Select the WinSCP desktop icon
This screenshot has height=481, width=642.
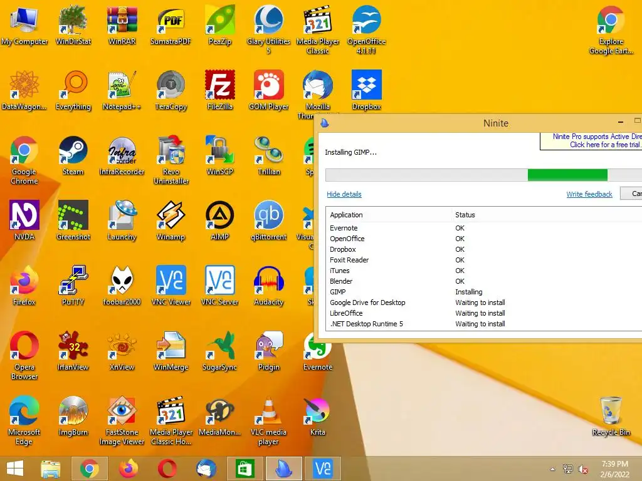(219, 155)
